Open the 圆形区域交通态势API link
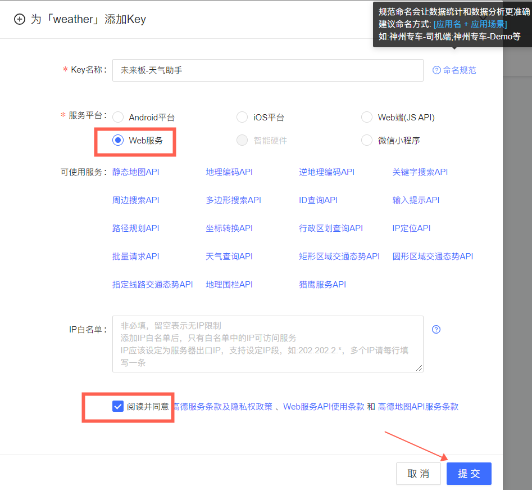Image resolution: width=532 pixels, height=490 pixels. (x=433, y=257)
